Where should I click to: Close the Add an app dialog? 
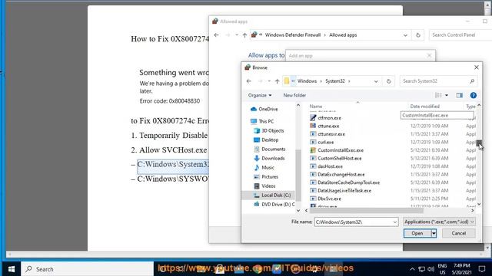click(x=429, y=56)
